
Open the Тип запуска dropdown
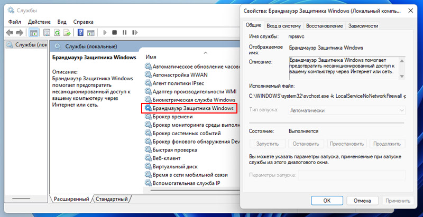(x=347, y=110)
